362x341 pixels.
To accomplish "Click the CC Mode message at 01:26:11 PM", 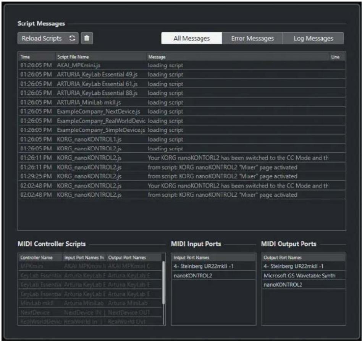I will pyautogui.click(x=238, y=158).
